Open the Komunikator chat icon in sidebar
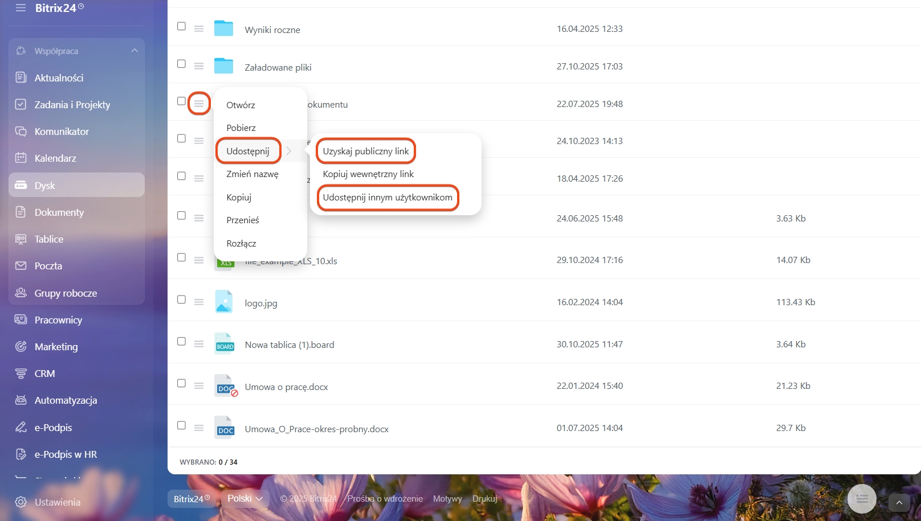 pos(21,132)
